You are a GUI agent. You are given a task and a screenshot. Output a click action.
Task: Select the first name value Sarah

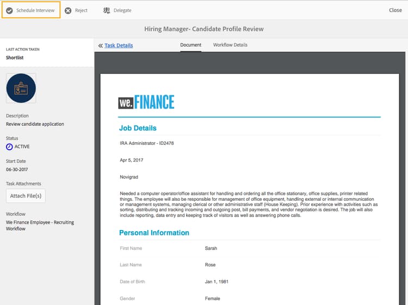[x=211, y=249]
